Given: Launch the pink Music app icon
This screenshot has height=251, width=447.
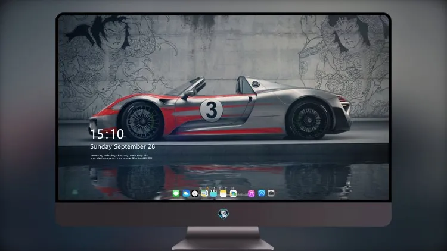Looking at the screenshot, I should click(x=251, y=193).
